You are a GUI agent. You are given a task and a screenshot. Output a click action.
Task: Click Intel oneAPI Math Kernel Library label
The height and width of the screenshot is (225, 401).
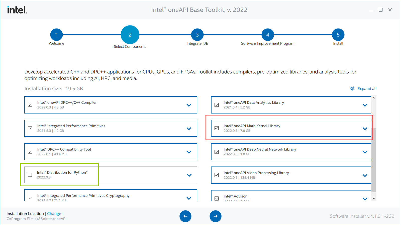point(252,126)
